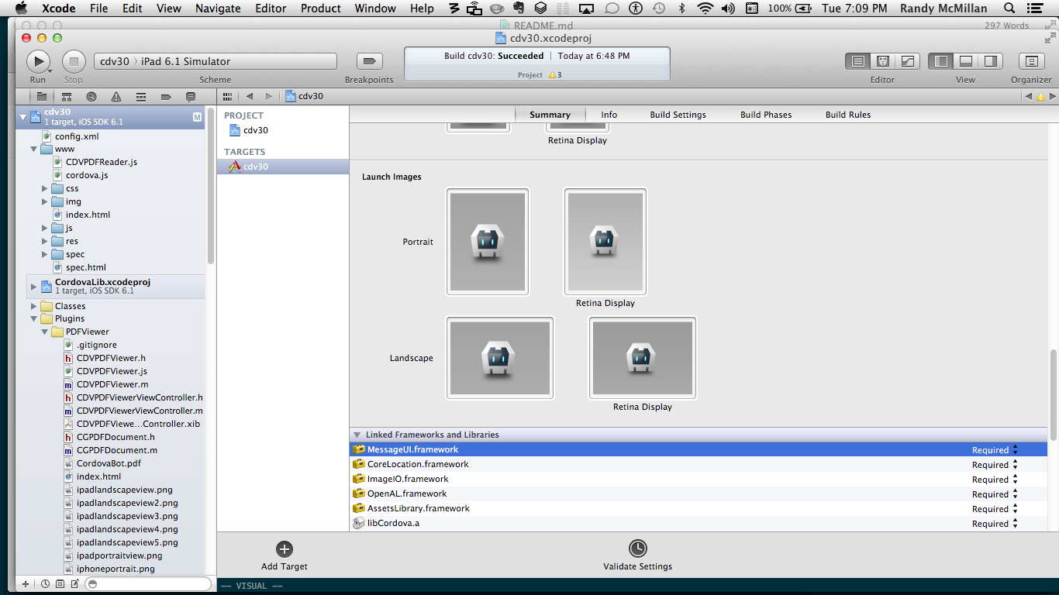
Task: Expand CordovaLib.xcodeproj
Action: tap(34, 287)
